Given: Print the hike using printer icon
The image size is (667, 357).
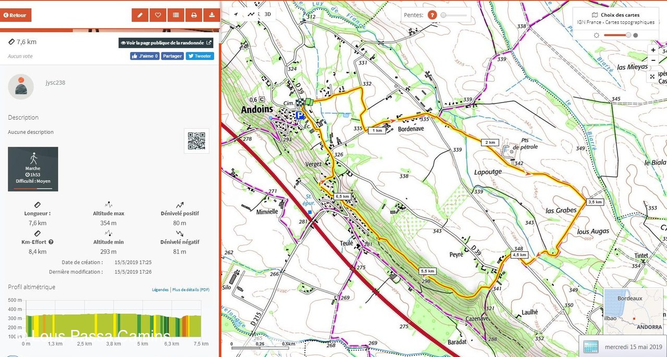Looking at the screenshot, I should tap(194, 15).
